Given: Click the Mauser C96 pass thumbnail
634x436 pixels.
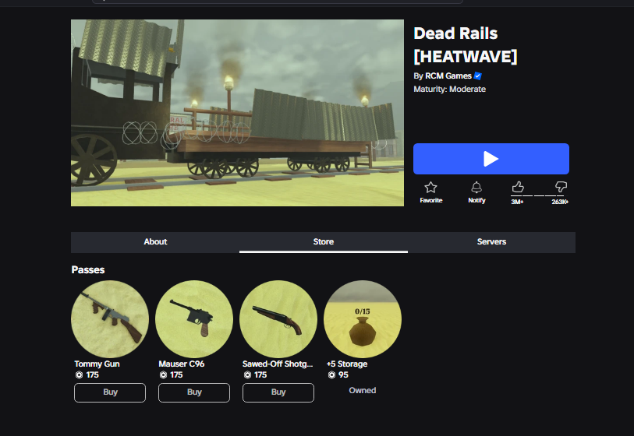Looking at the screenshot, I should (x=194, y=319).
